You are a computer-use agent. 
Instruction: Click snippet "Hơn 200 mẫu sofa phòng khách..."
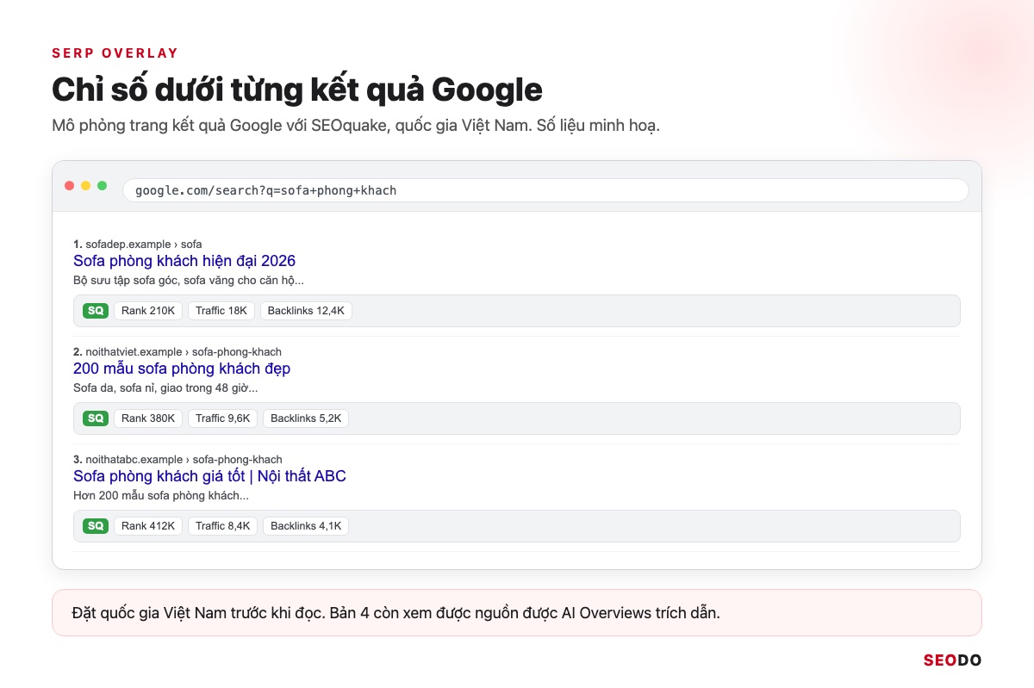coord(161,496)
